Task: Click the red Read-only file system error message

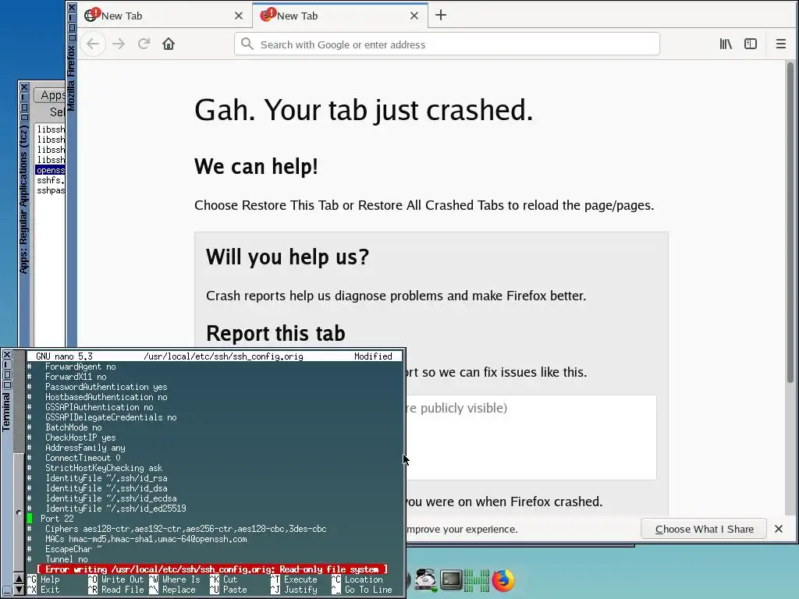Action: (x=212, y=569)
